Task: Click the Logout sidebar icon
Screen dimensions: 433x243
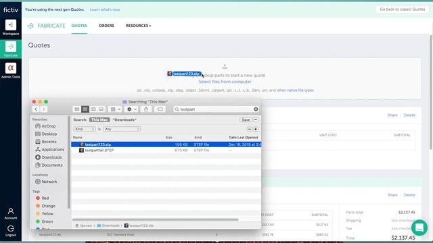Action: click(11, 231)
